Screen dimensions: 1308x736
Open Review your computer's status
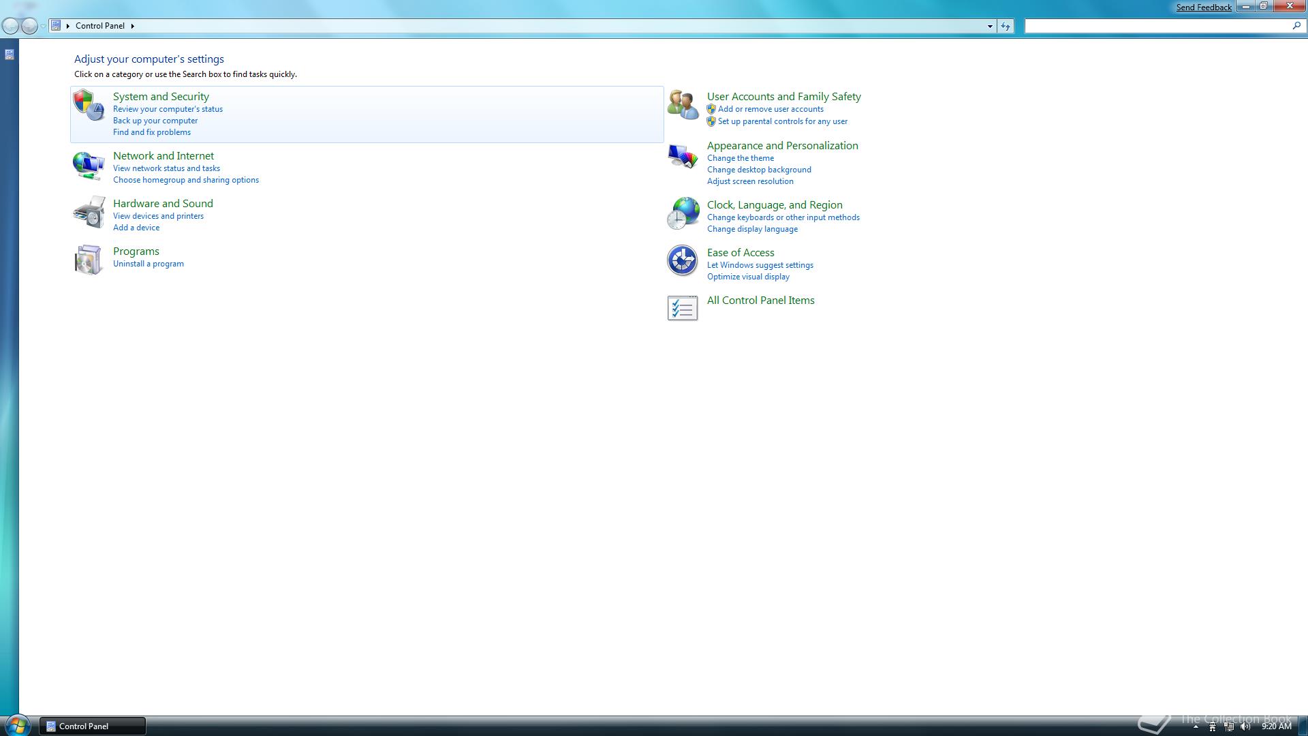point(168,109)
